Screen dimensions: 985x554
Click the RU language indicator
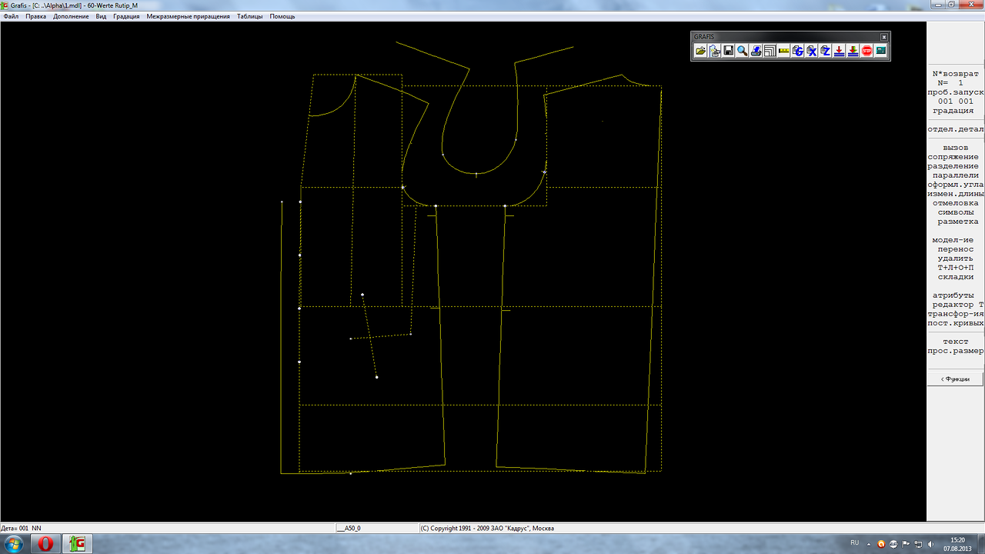click(854, 543)
